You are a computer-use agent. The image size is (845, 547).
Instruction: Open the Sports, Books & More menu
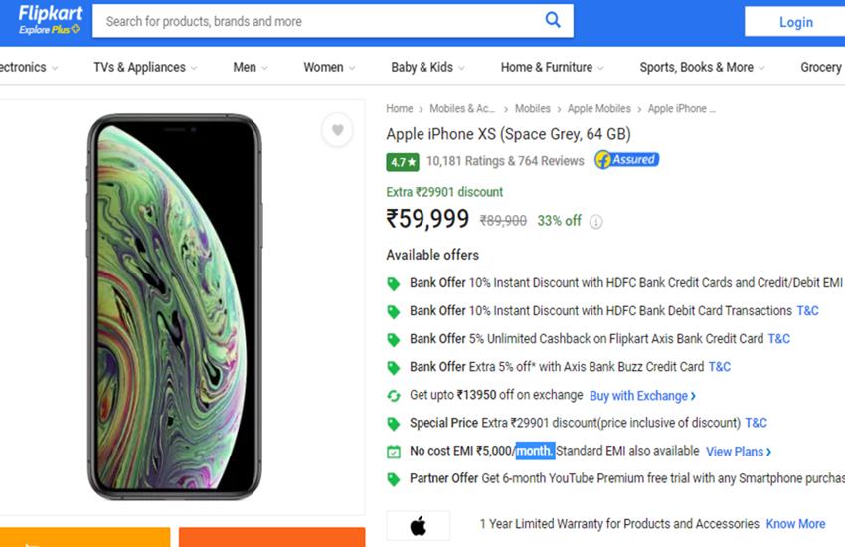[x=702, y=68]
